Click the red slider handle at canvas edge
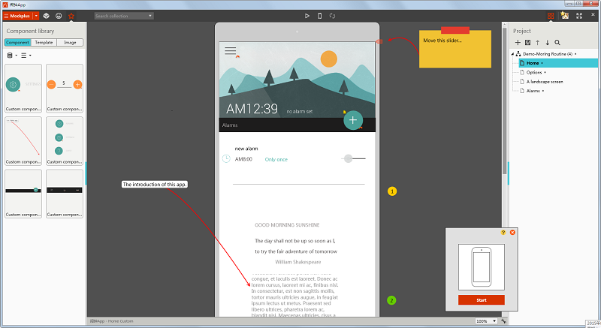Screen dimensions: 601x328 click(x=379, y=41)
